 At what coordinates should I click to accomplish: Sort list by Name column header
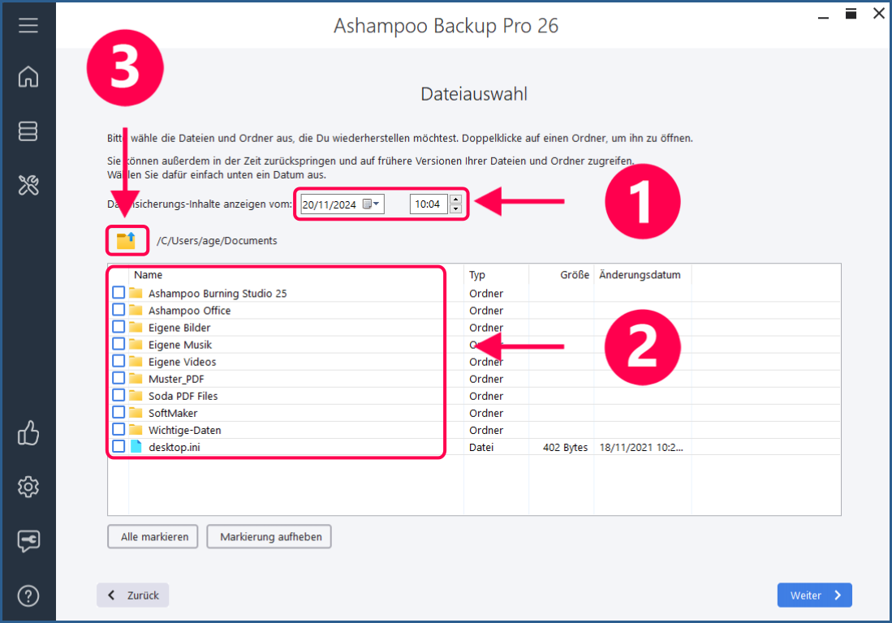149,274
